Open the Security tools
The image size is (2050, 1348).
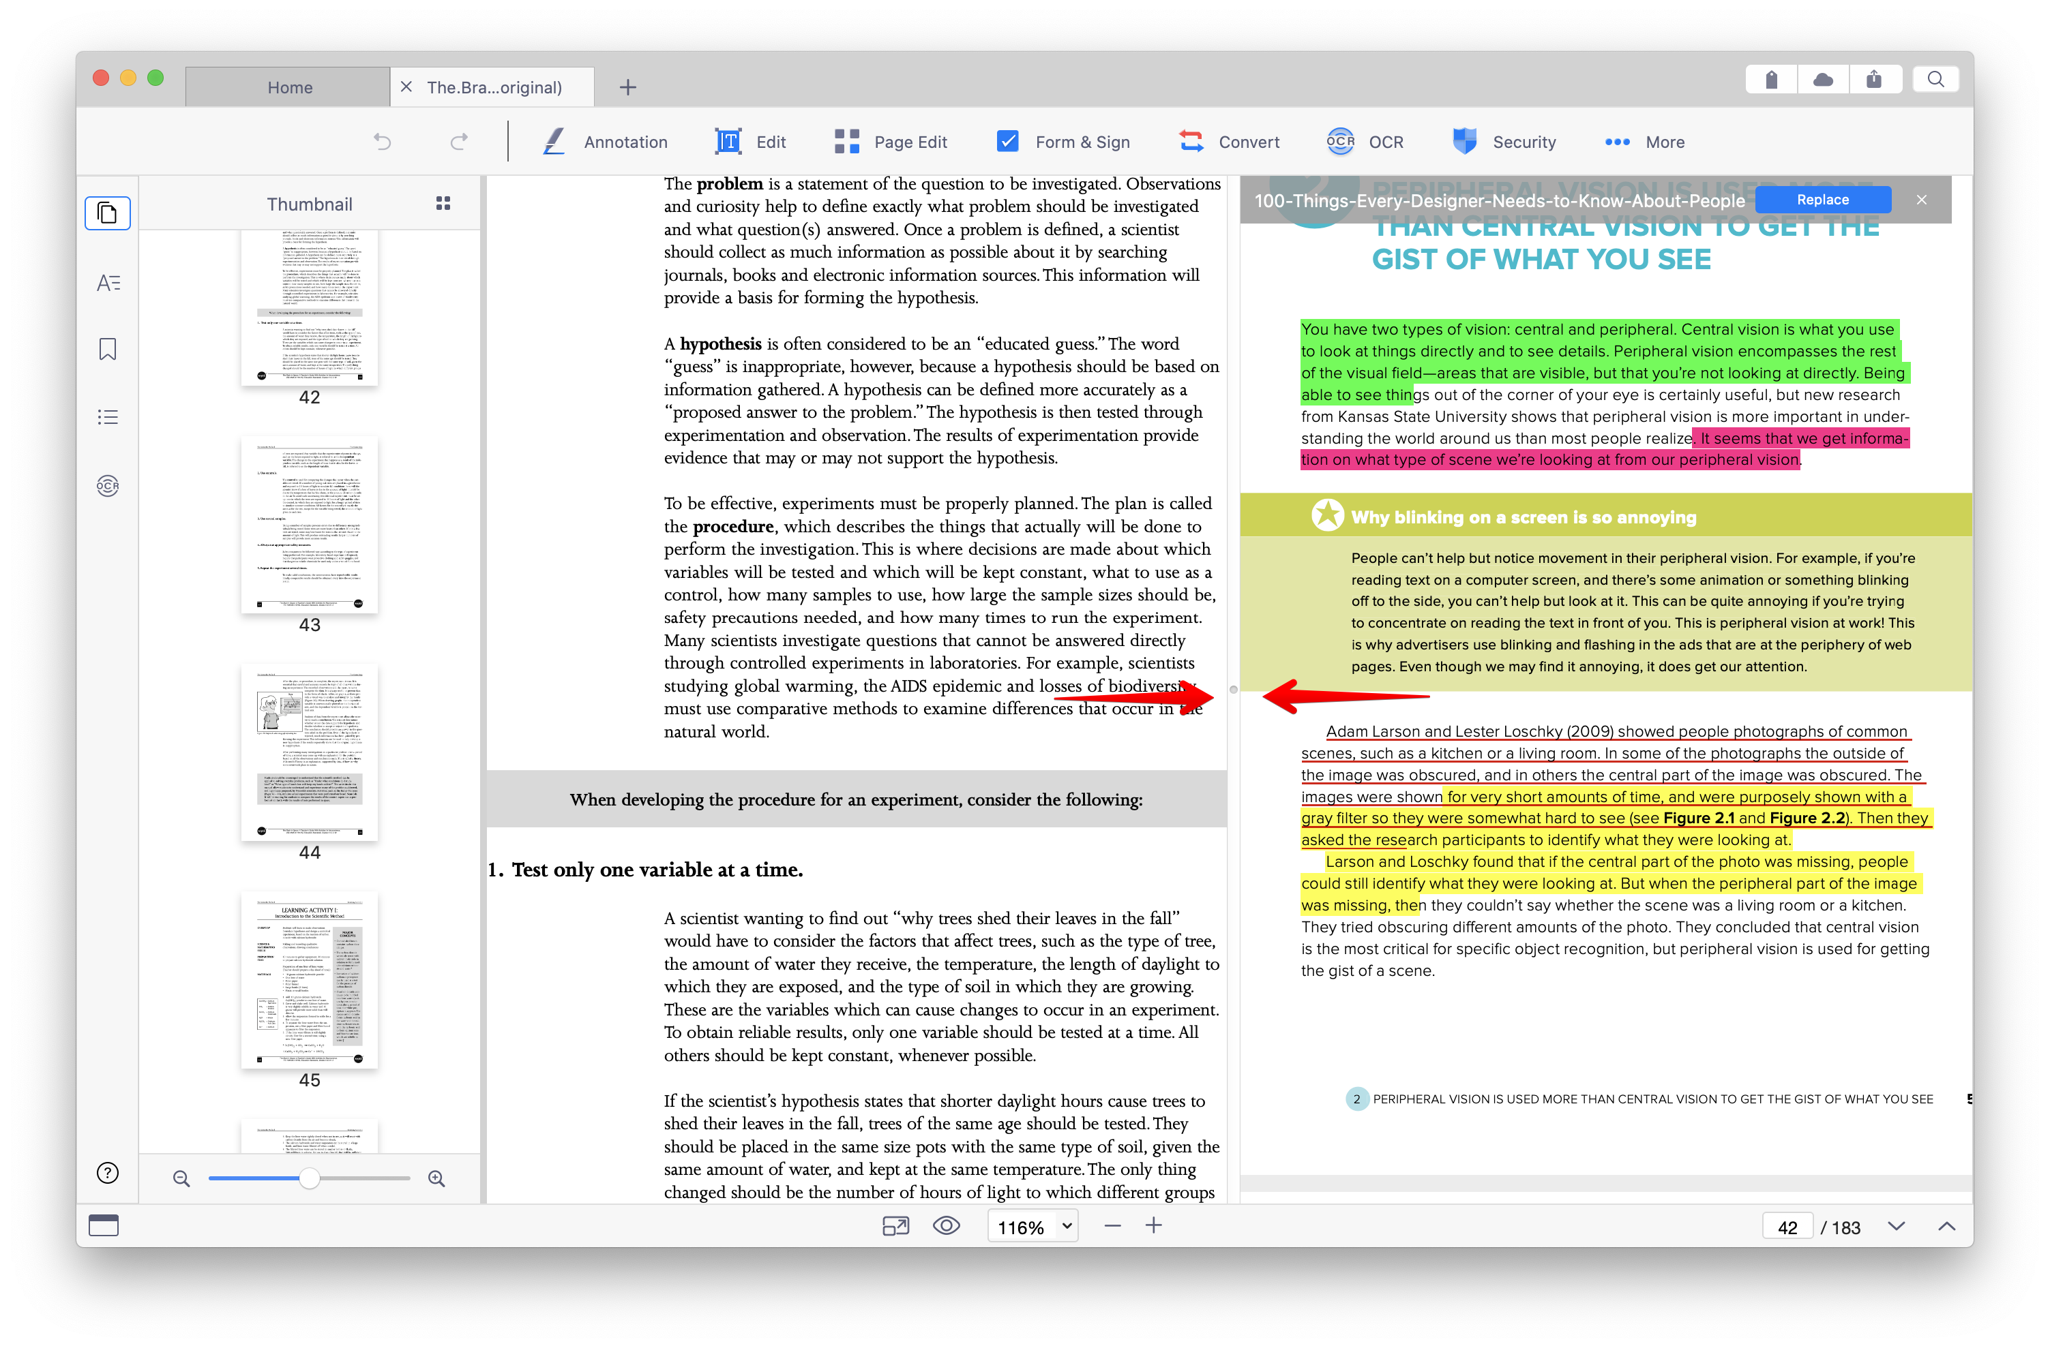(1504, 142)
